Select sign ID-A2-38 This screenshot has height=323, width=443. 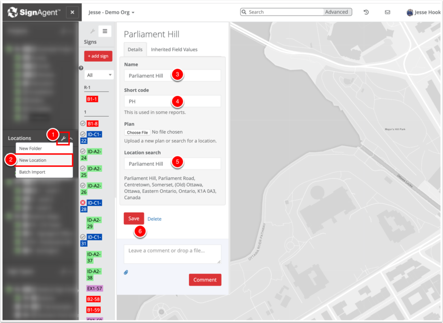tap(94, 274)
